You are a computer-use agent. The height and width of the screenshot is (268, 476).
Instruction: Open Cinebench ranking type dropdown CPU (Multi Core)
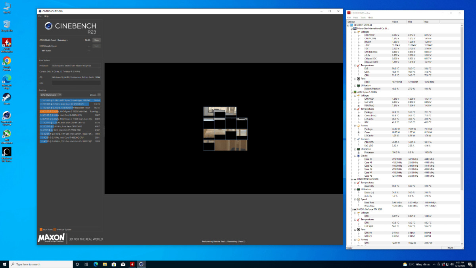point(50,95)
